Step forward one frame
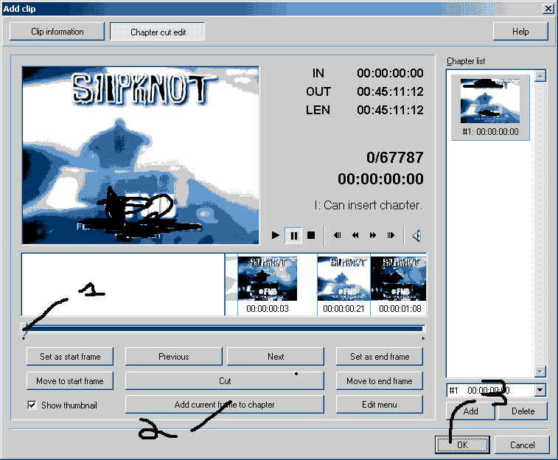This screenshot has width=558, height=460. [391, 235]
